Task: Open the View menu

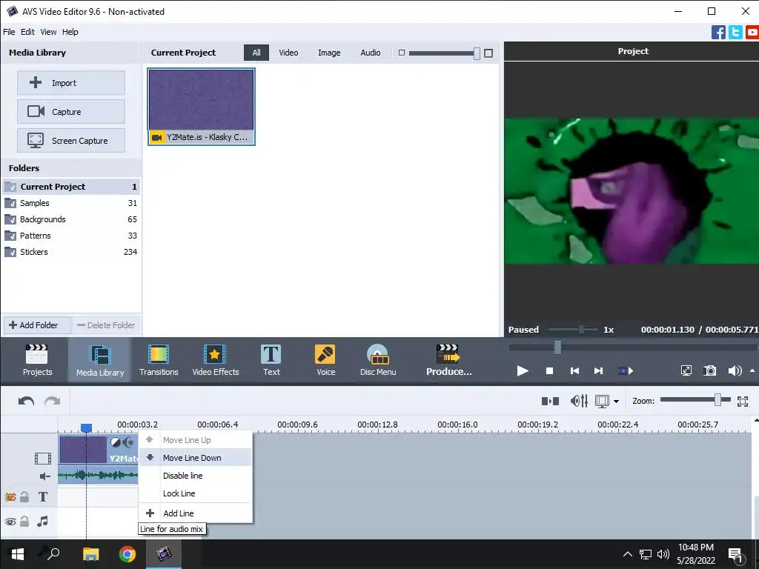Action: coord(48,32)
